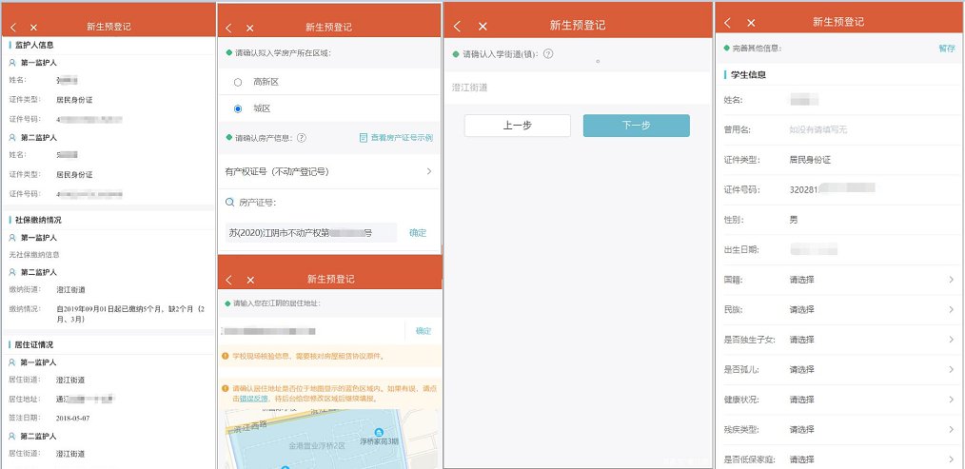Open the 民族 请选择 dropdown

[871, 309]
